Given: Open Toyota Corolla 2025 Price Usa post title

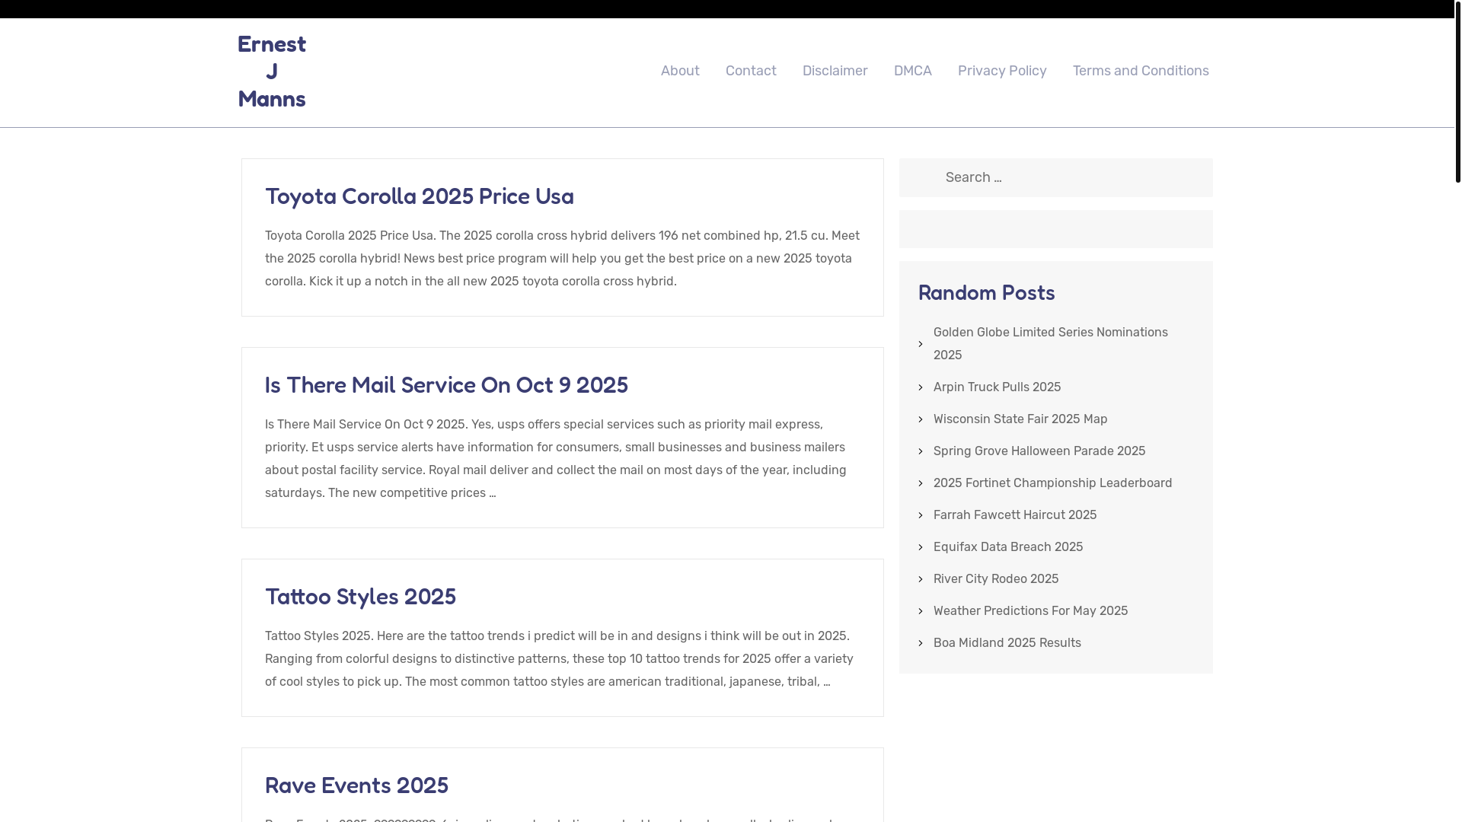Looking at the screenshot, I should pyautogui.click(x=420, y=196).
